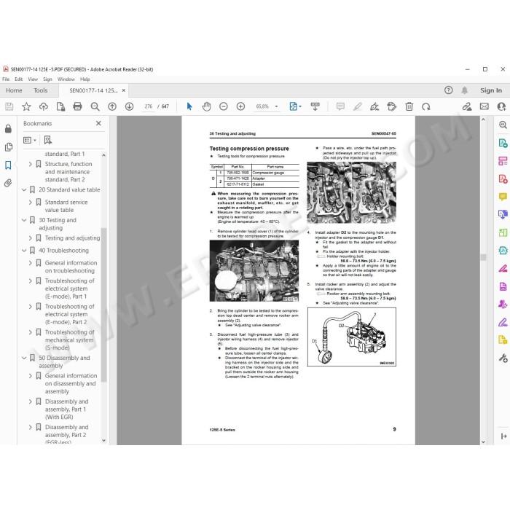Click the Rotate page icon
The width and height of the screenshot is (510, 510).
point(426,106)
